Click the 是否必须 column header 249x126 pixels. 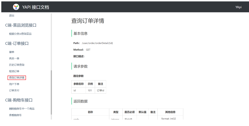pyautogui.click(x=130, y=112)
